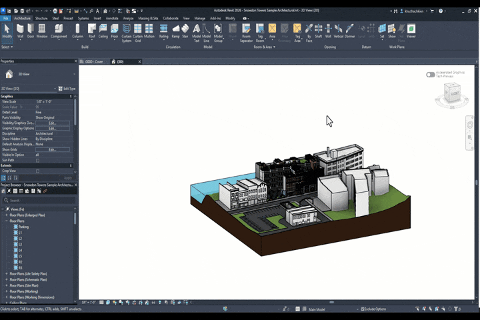This screenshot has width=480, height=320.
Task: Choose the Ramp tool
Action: tap(176, 31)
